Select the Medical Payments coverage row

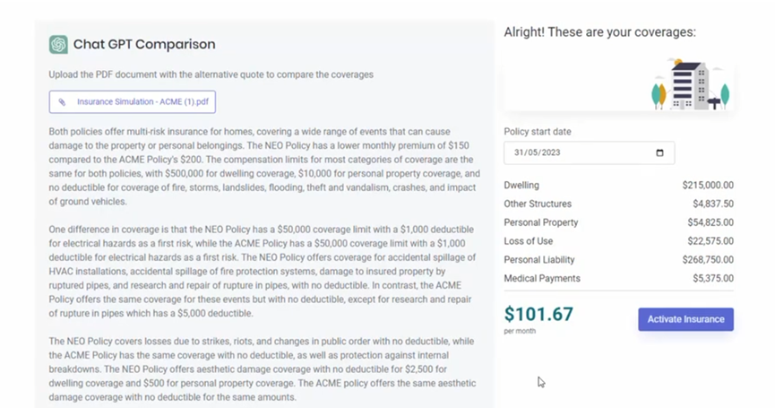(x=618, y=279)
